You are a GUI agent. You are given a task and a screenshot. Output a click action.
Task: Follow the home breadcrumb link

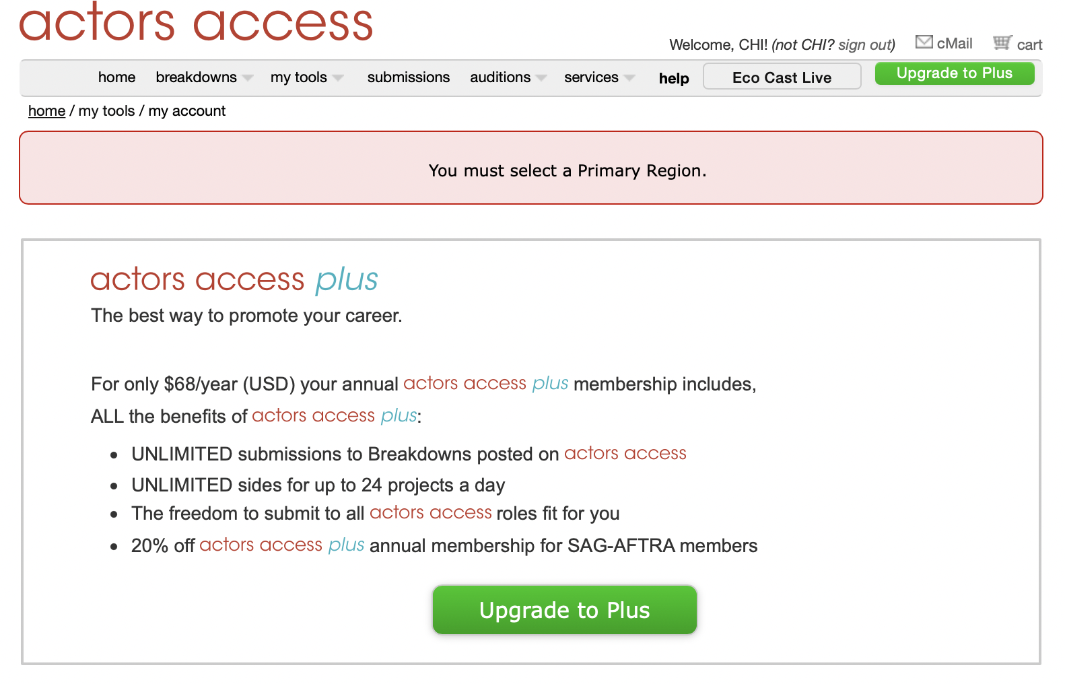(46, 111)
